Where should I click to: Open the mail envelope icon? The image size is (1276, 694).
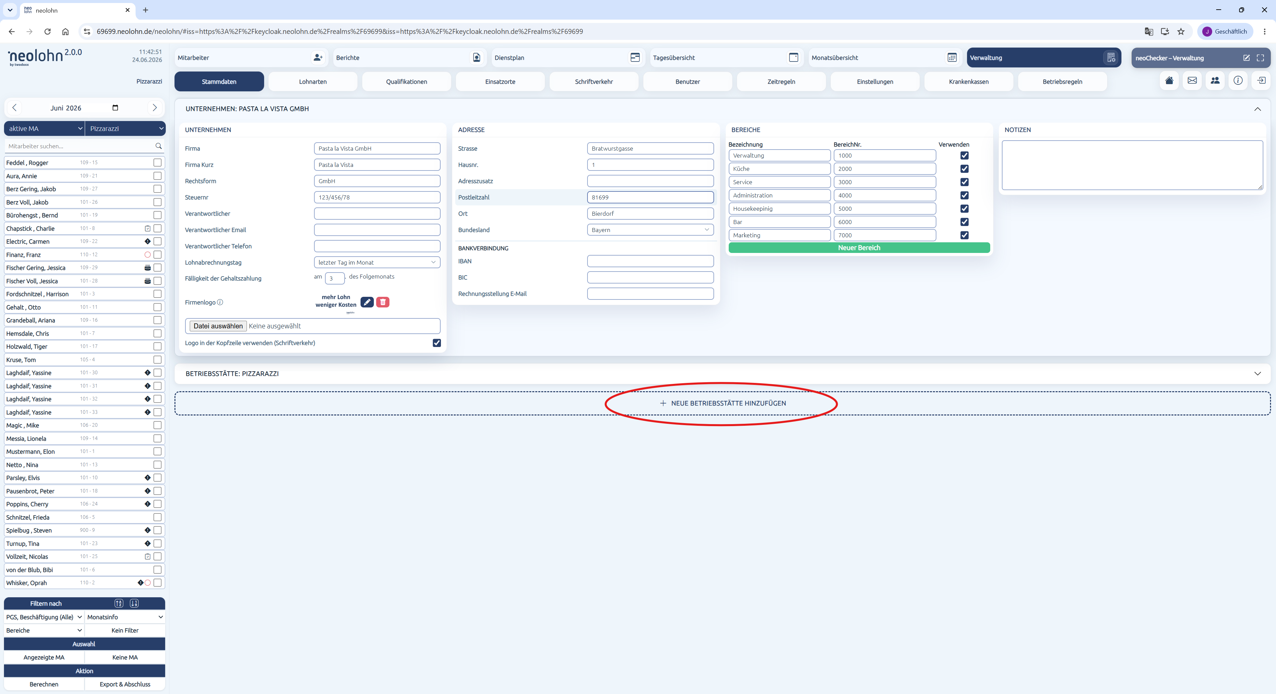pyautogui.click(x=1192, y=81)
